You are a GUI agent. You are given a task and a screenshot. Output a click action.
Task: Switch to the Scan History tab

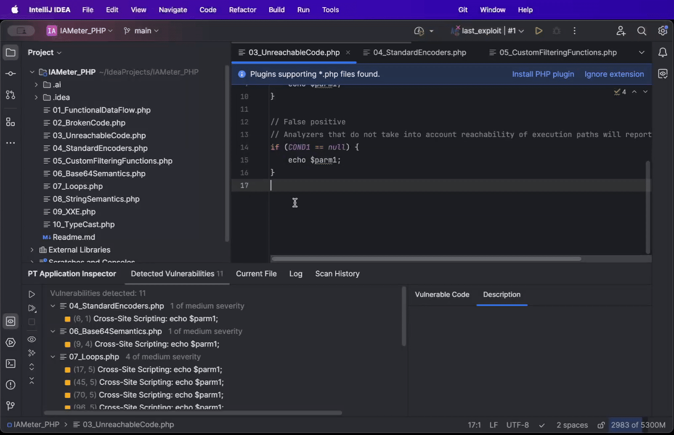[337, 274]
